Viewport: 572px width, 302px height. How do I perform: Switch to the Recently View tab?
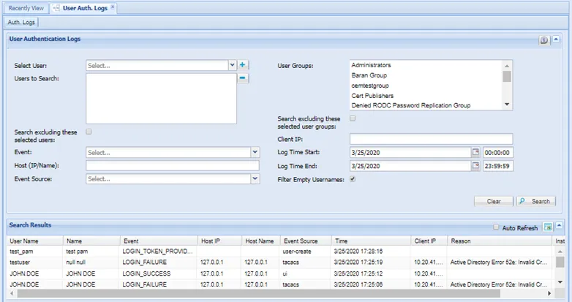(26, 8)
